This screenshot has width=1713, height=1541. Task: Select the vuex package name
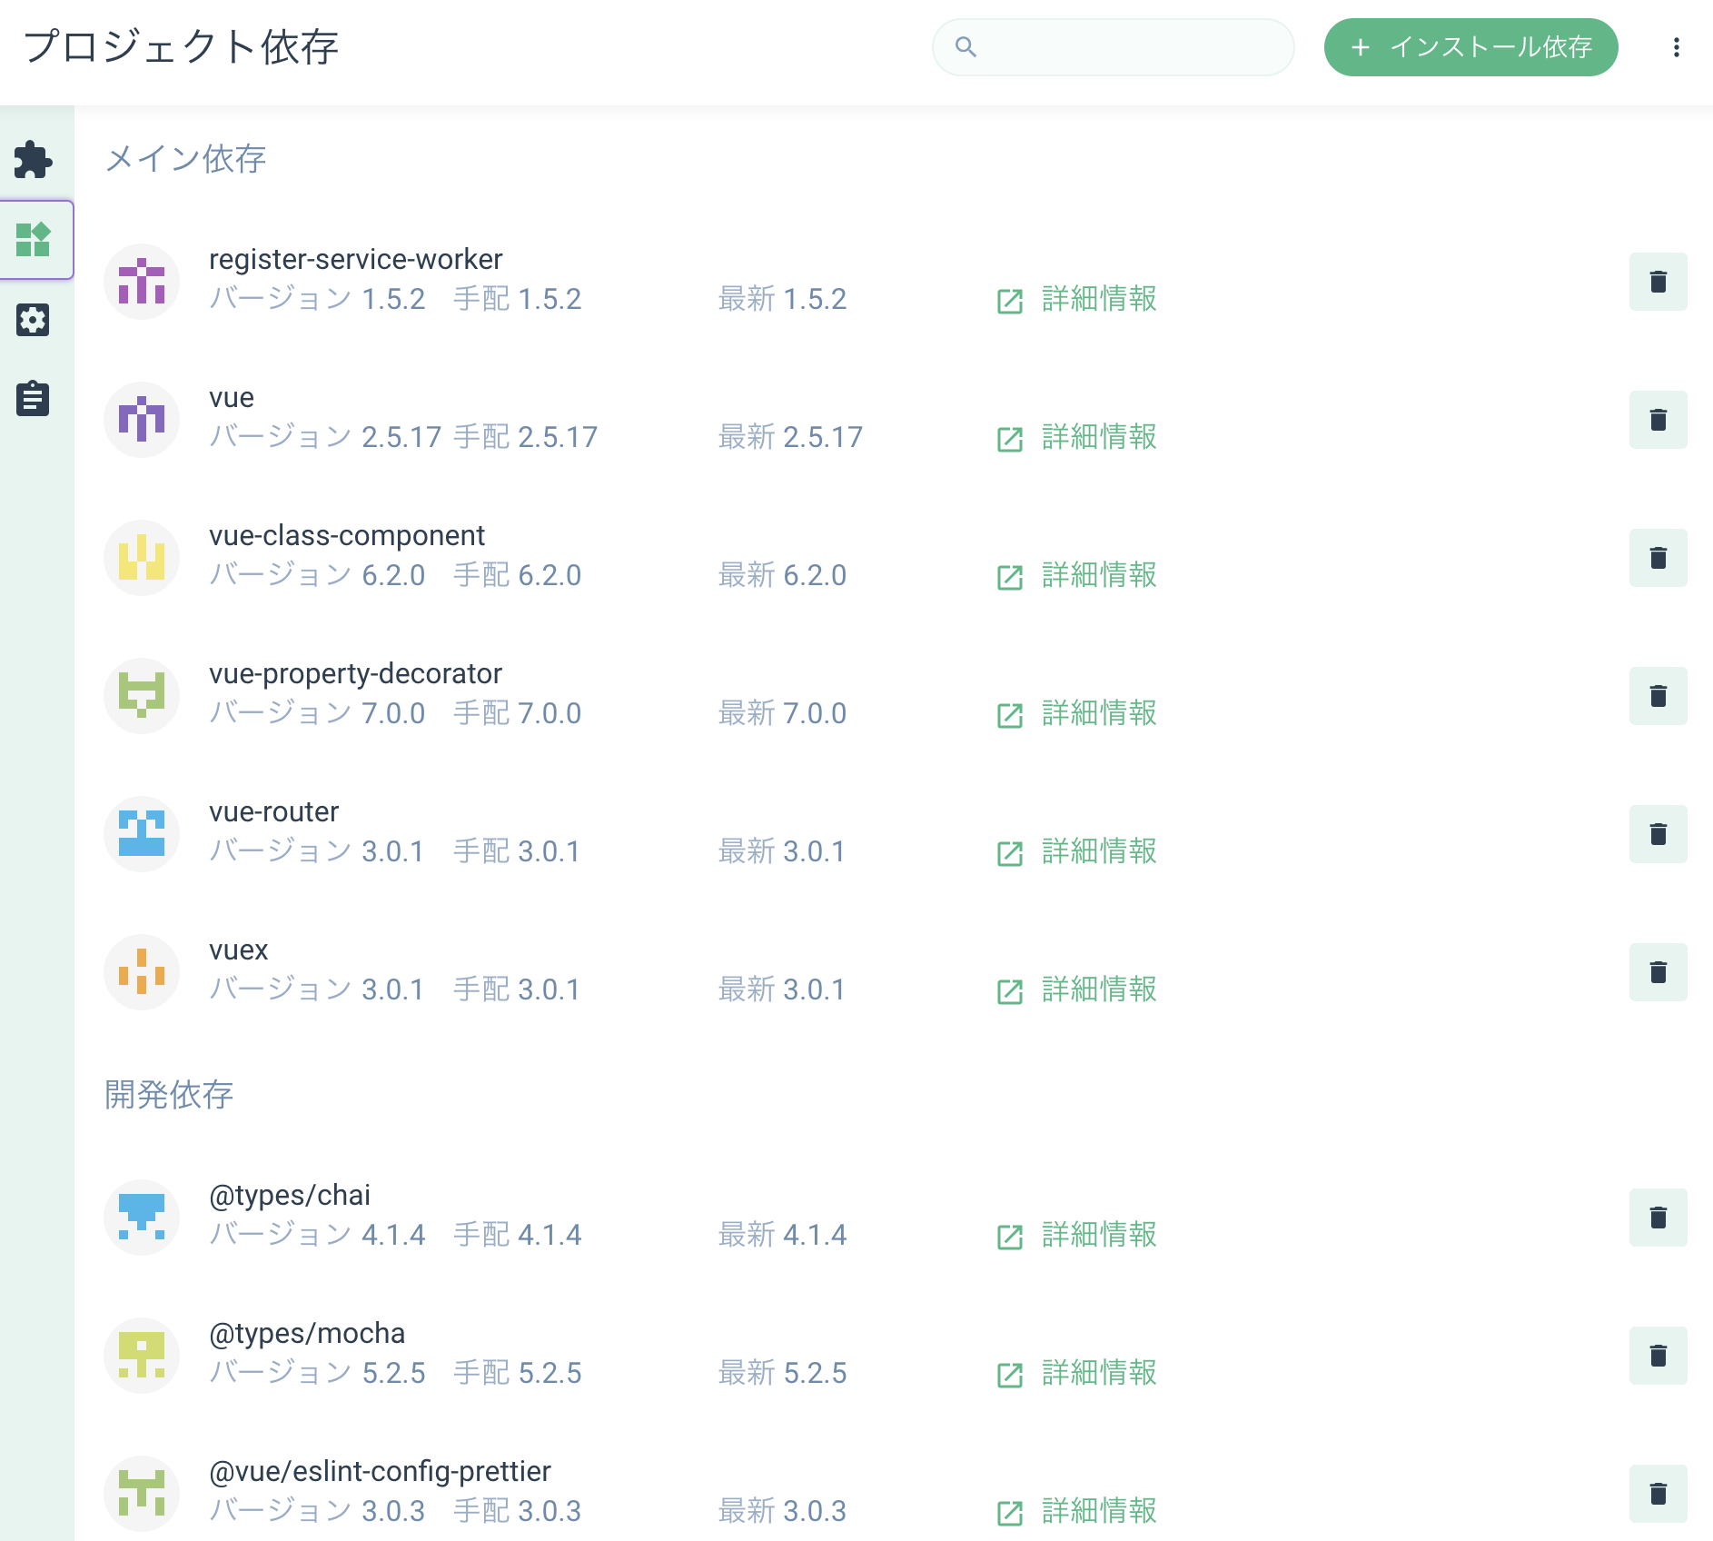click(x=238, y=950)
